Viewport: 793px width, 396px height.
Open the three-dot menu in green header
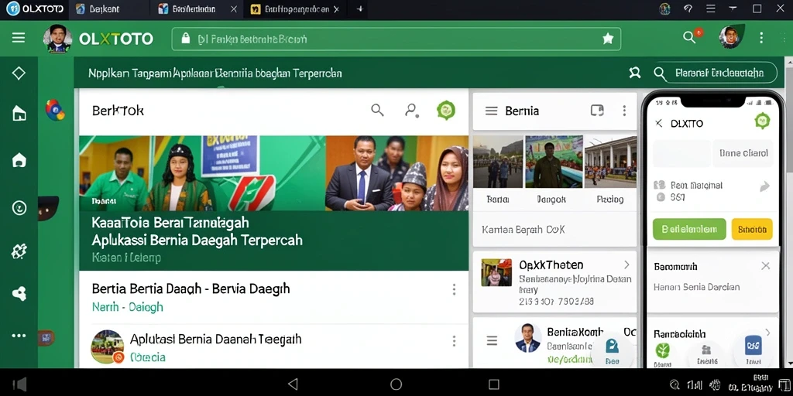pyautogui.click(x=762, y=38)
